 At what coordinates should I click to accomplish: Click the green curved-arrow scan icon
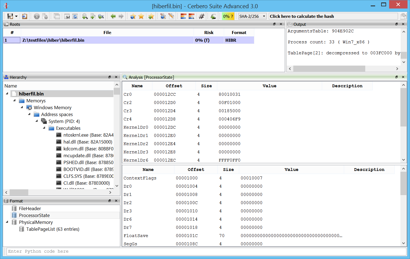coord(213,16)
